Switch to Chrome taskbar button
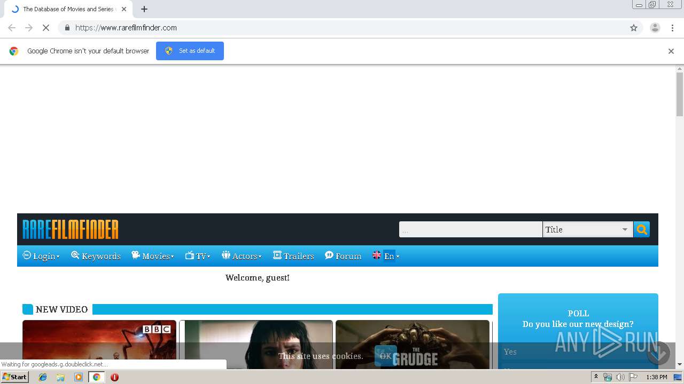This screenshot has height=384, width=684. tap(96, 377)
